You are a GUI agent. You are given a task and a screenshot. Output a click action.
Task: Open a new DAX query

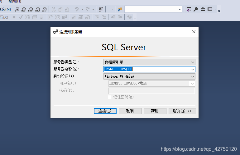pos(44,9)
